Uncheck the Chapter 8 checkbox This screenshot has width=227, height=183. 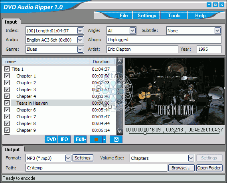point(7,123)
